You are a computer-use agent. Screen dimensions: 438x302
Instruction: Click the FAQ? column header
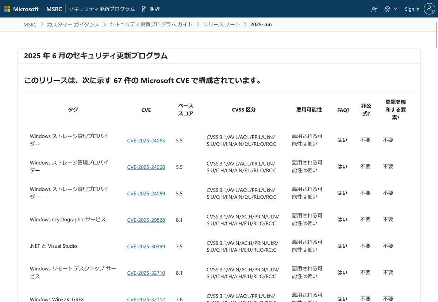click(343, 110)
